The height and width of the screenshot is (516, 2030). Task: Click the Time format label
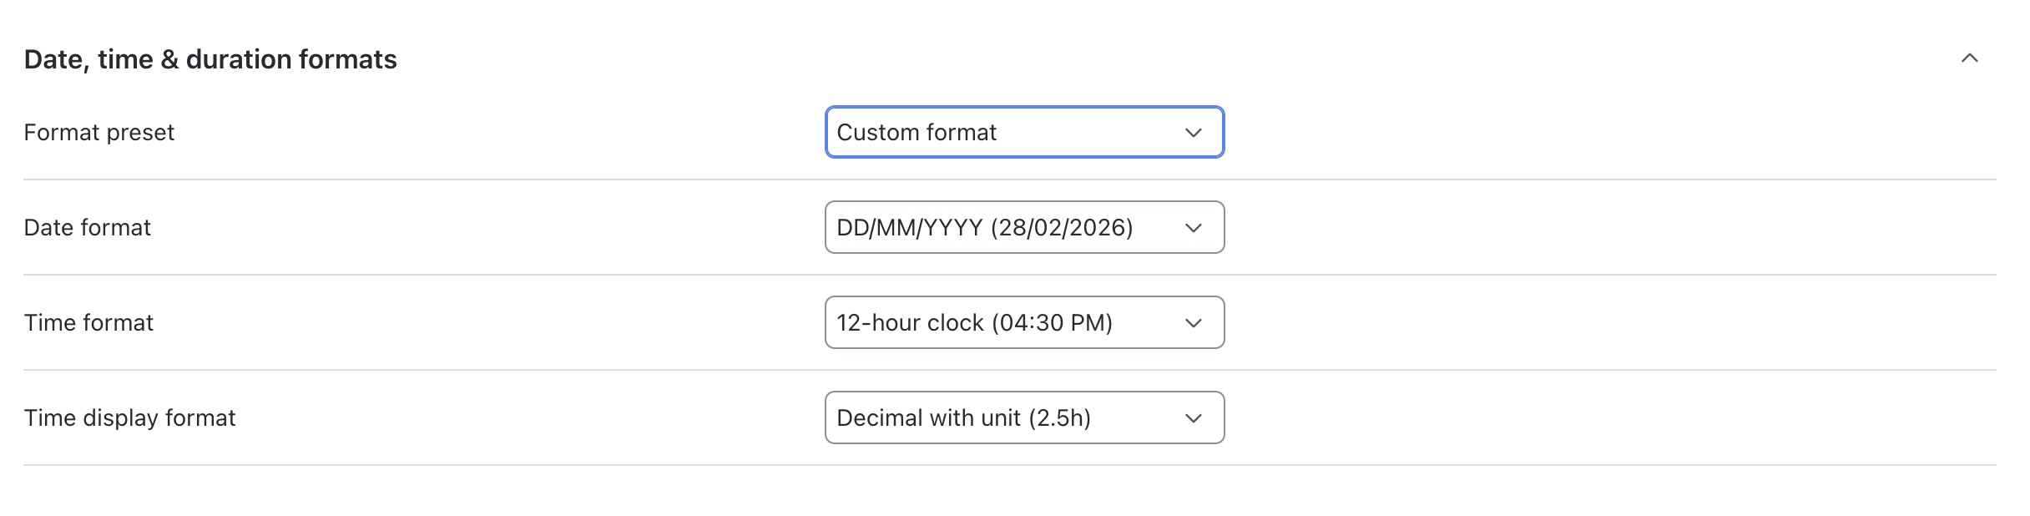pyautogui.click(x=88, y=322)
